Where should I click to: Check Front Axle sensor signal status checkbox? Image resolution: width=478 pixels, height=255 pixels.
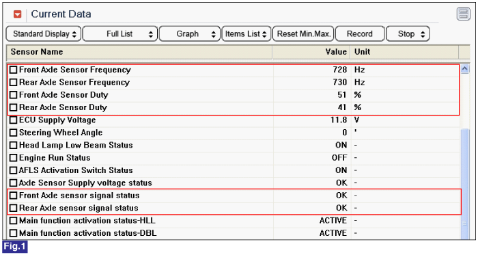tap(13, 196)
